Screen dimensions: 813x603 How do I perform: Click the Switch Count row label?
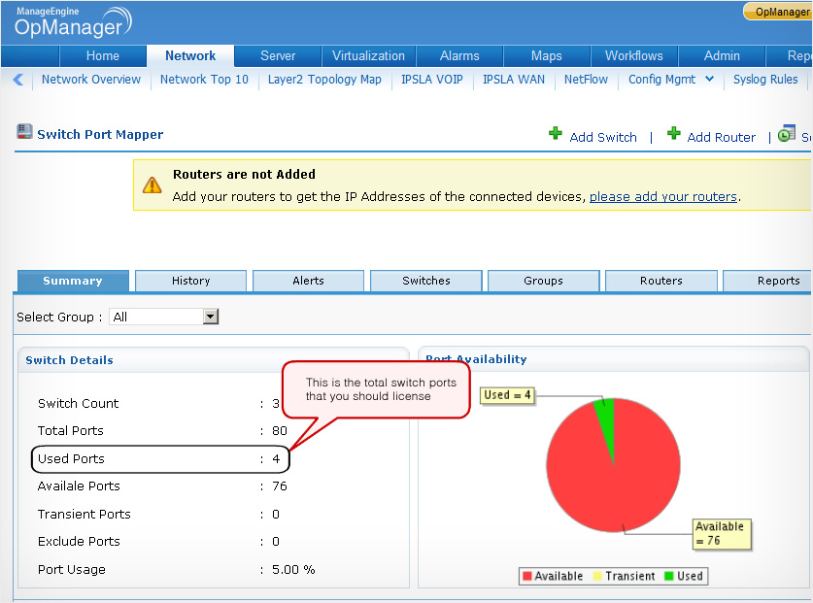(x=79, y=403)
